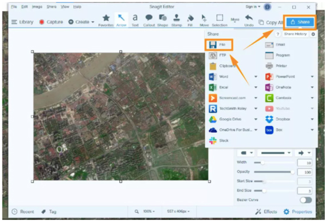The height and width of the screenshot is (222, 326).
Task: Share to Email
Action: (275, 45)
